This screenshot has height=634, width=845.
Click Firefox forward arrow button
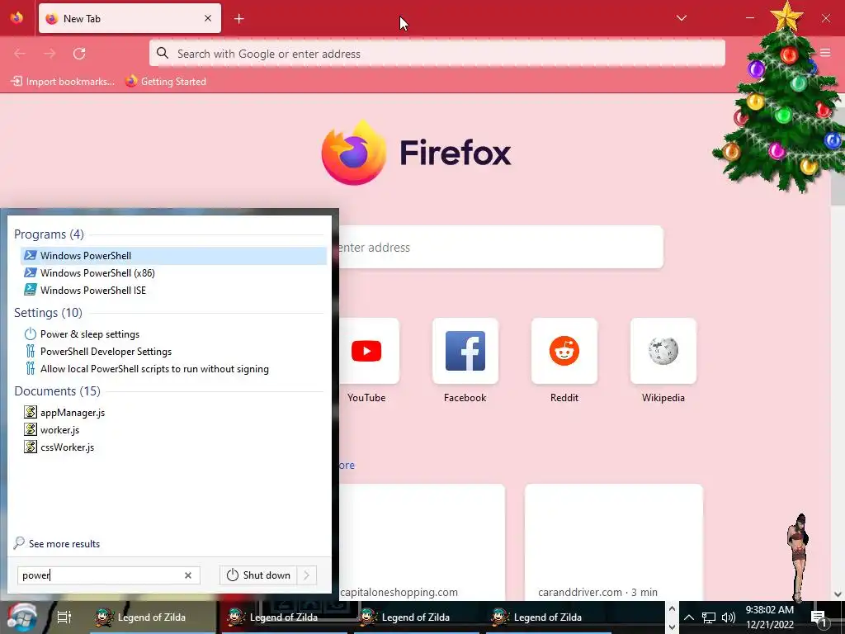pos(50,54)
